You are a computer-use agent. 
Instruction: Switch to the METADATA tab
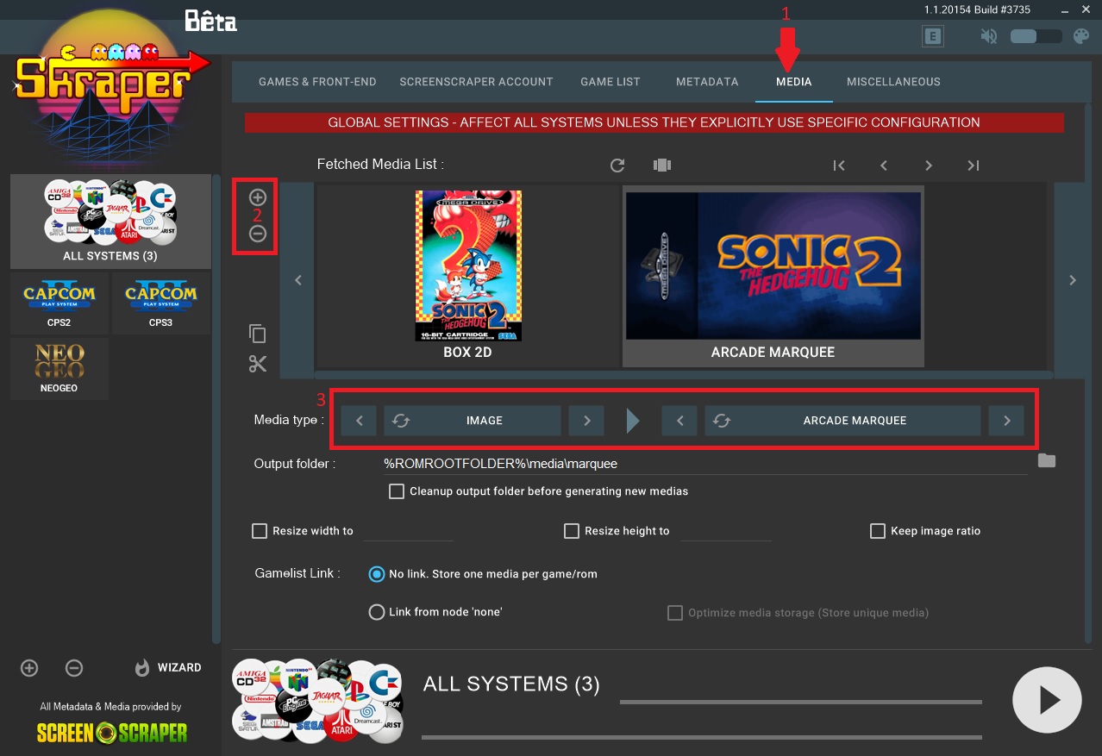click(x=707, y=82)
